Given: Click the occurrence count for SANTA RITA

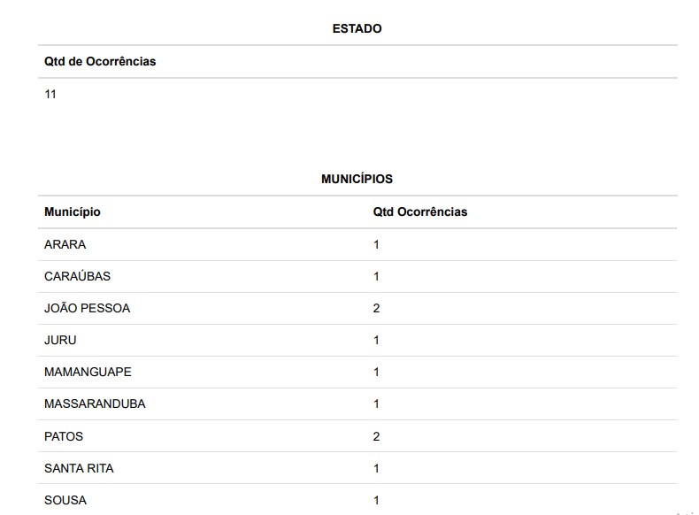Looking at the screenshot, I should pyautogui.click(x=376, y=468).
